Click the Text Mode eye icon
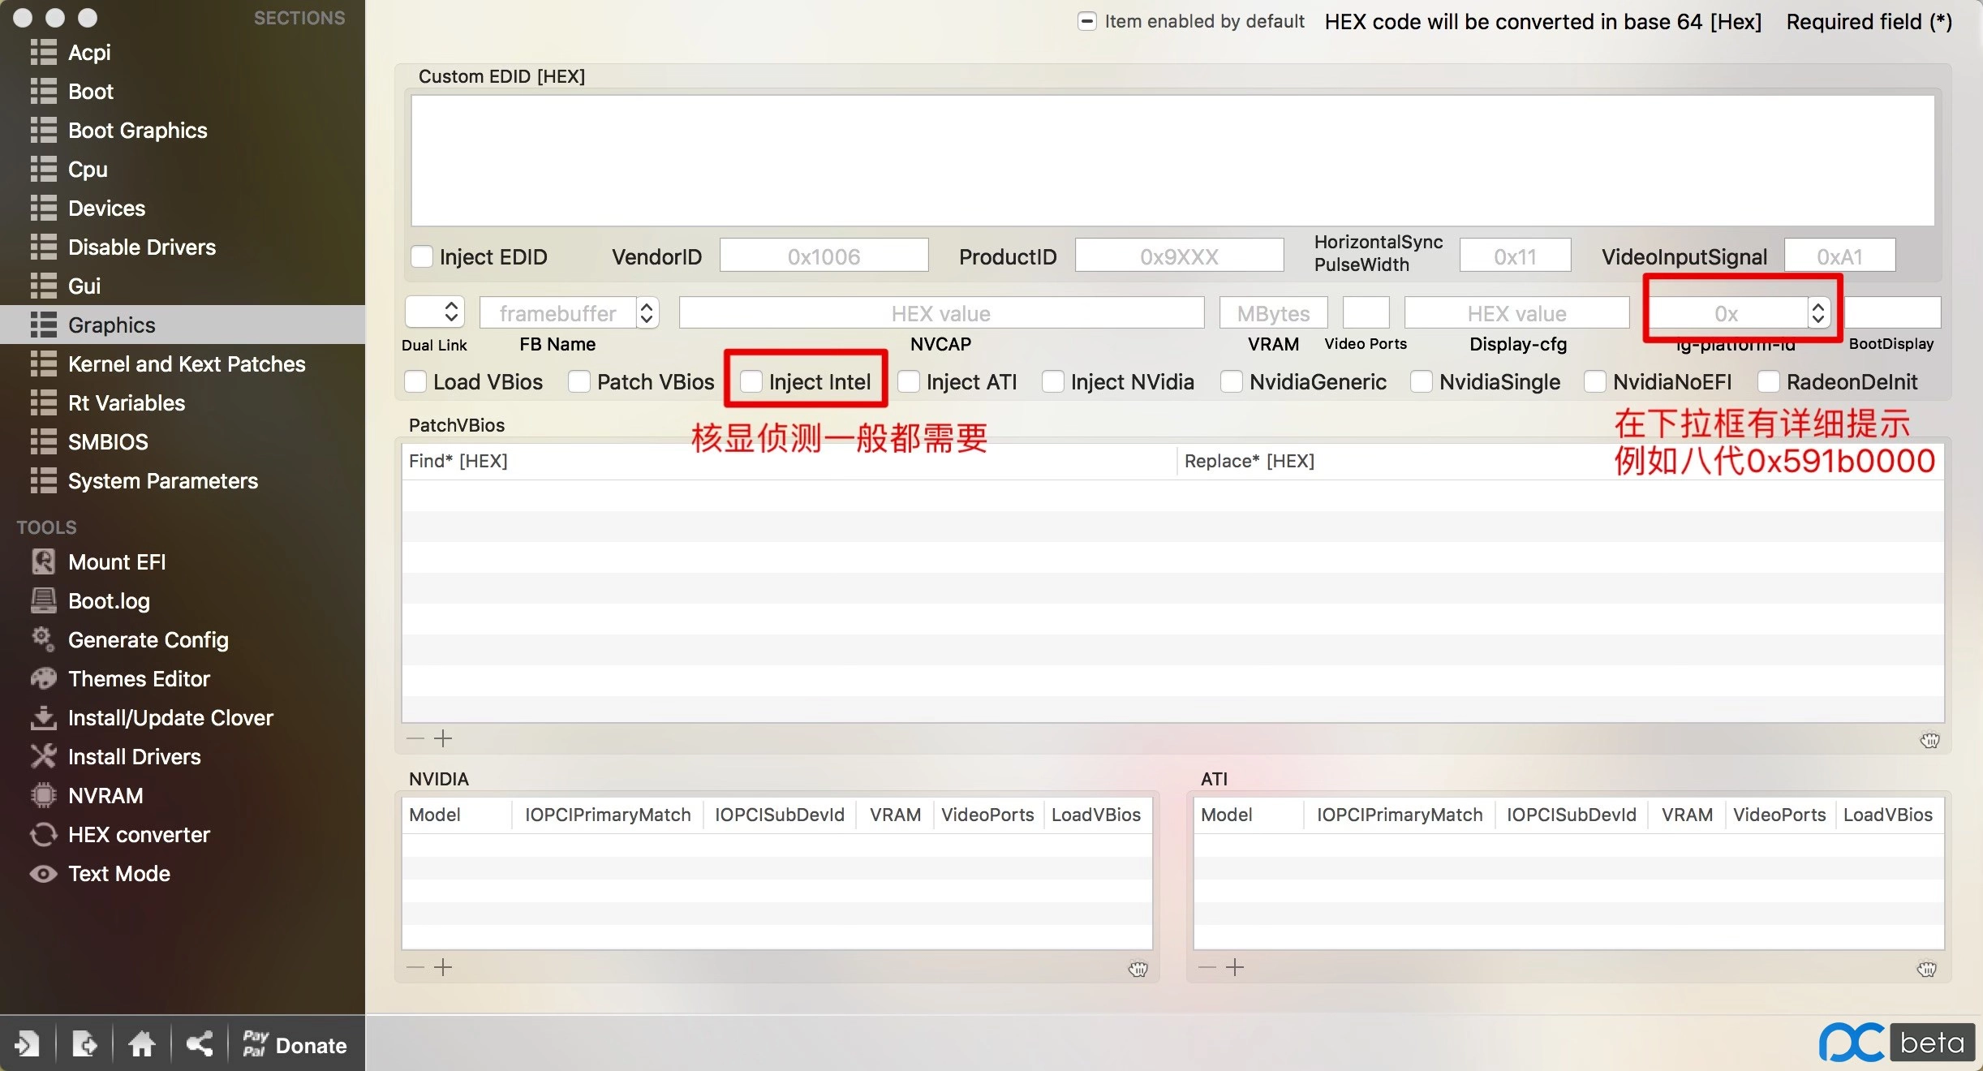 click(44, 874)
